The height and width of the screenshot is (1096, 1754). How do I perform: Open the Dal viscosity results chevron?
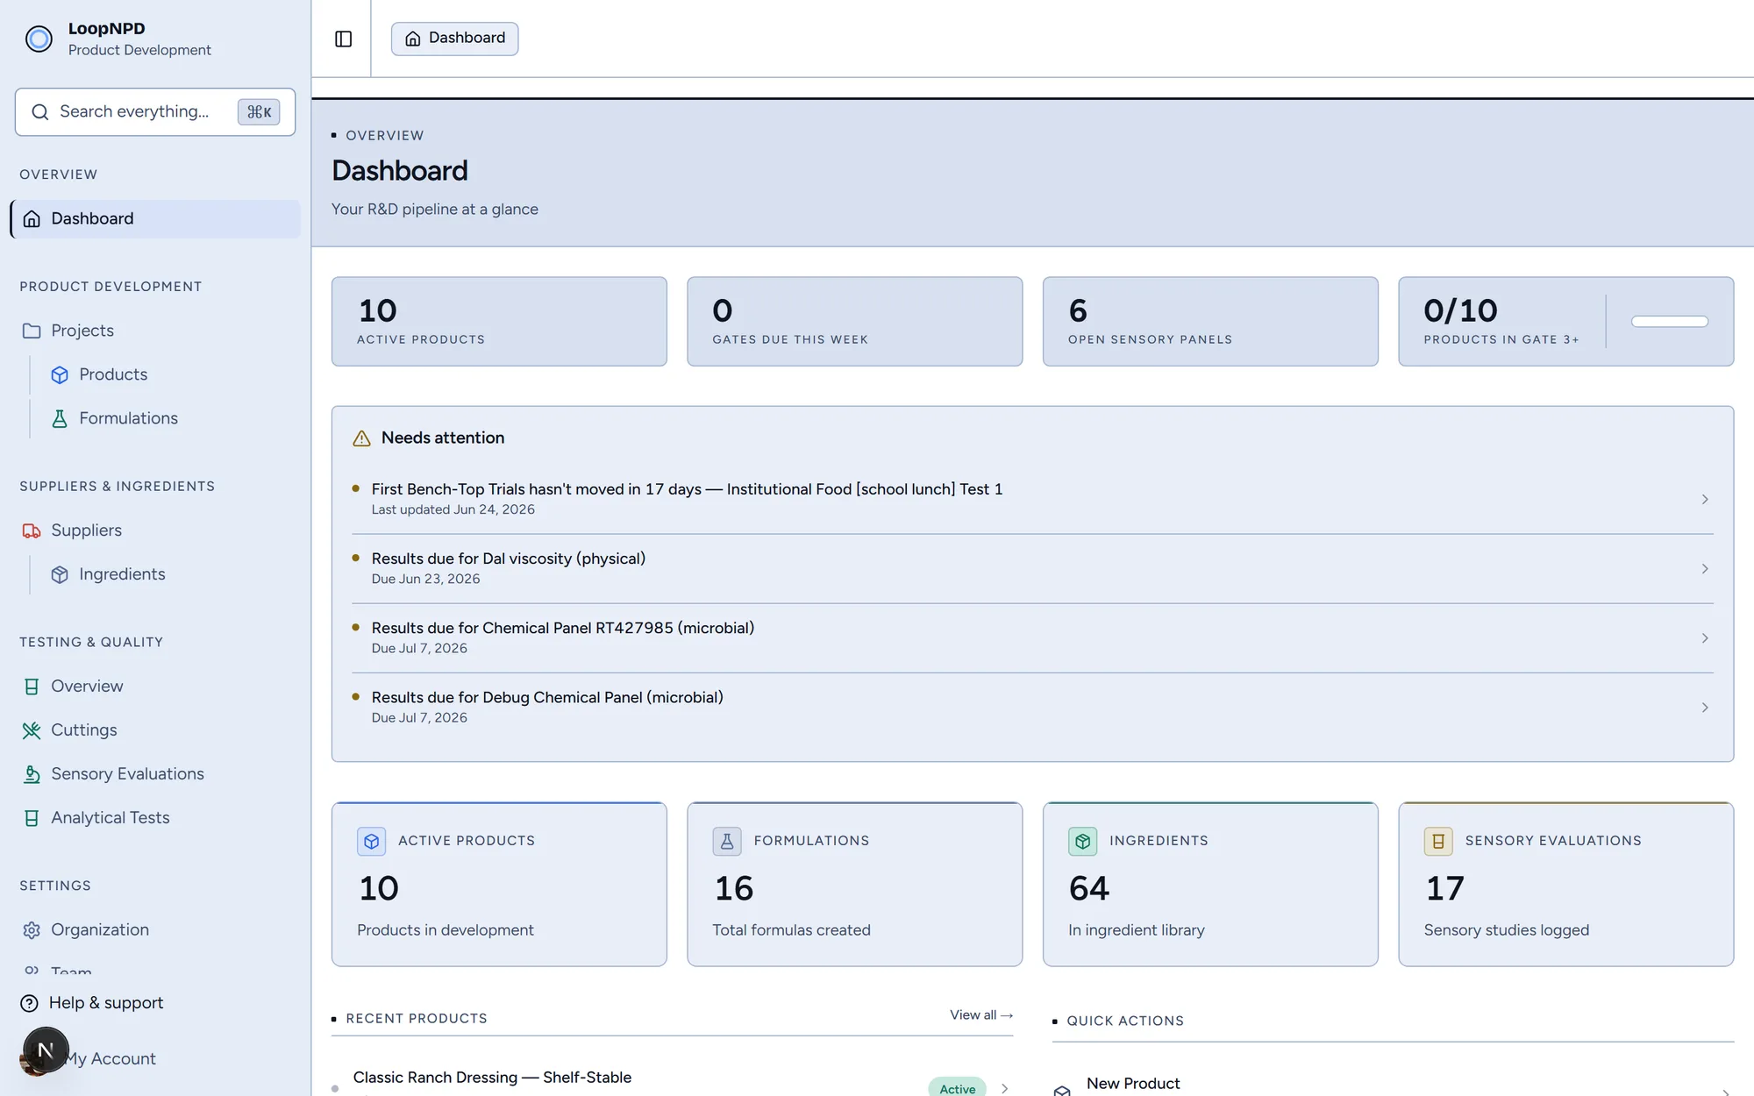[1705, 569]
